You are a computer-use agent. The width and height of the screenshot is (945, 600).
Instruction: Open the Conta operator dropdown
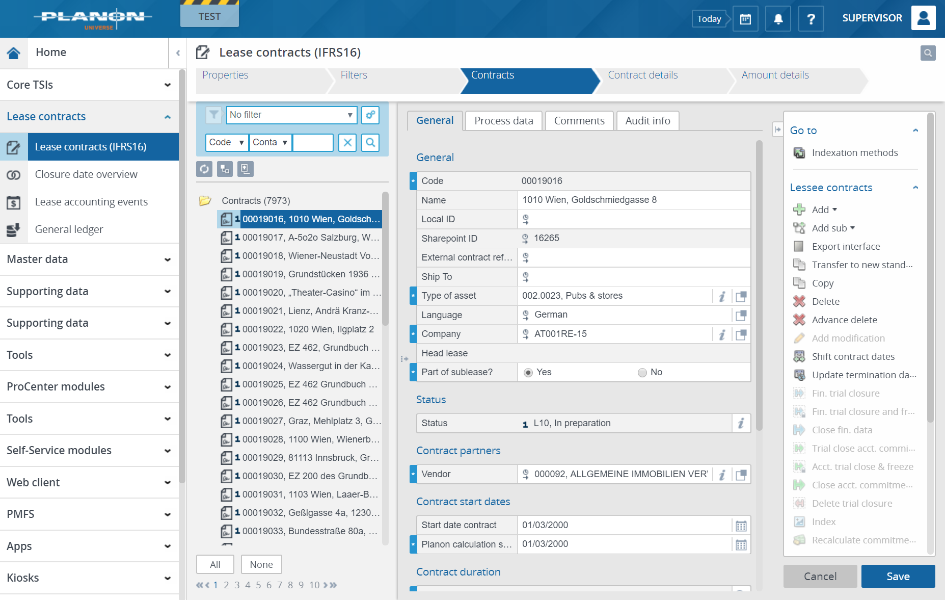click(271, 142)
